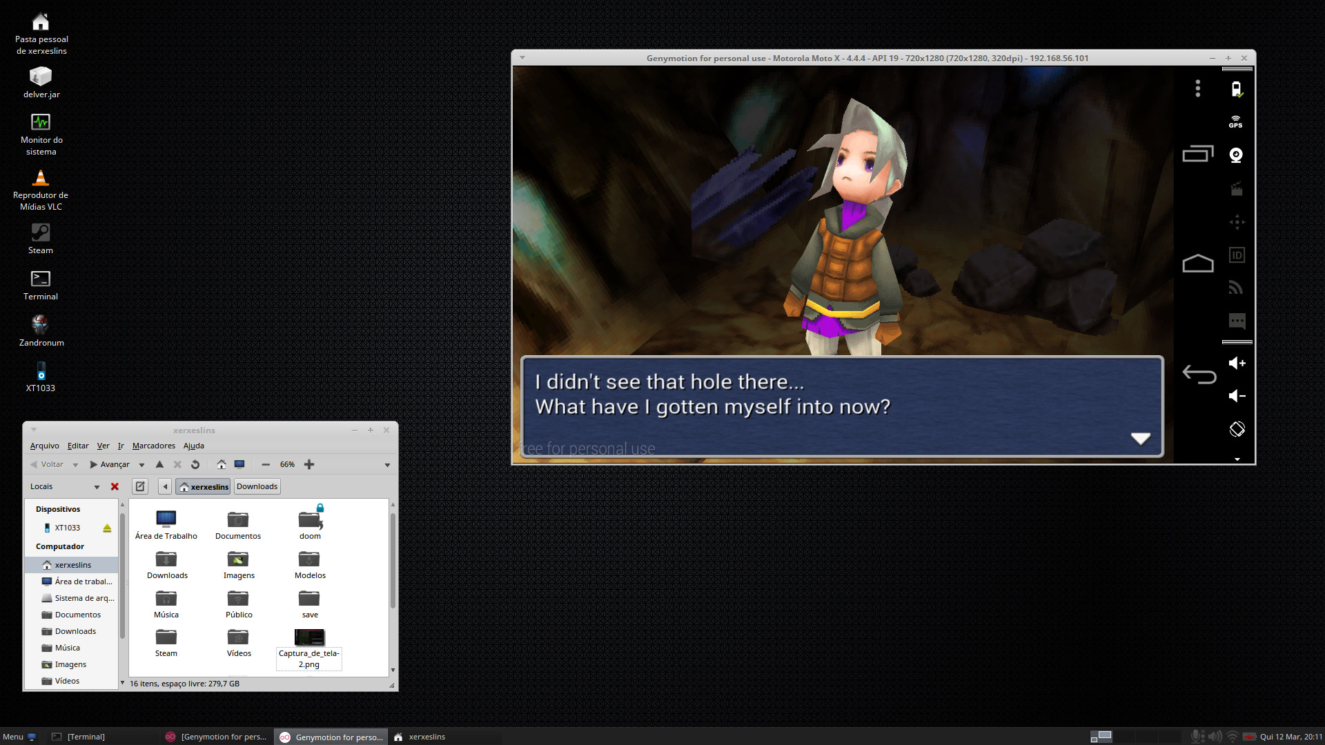Screen dimensions: 1325x745
Task: Go up one folder level
Action: click(159, 464)
